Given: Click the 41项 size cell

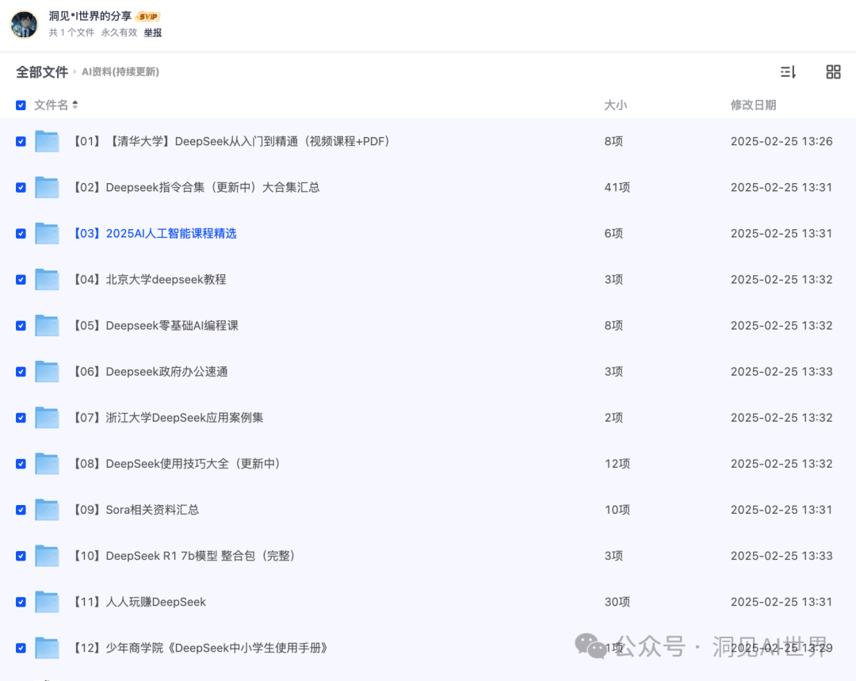Looking at the screenshot, I should tap(617, 187).
